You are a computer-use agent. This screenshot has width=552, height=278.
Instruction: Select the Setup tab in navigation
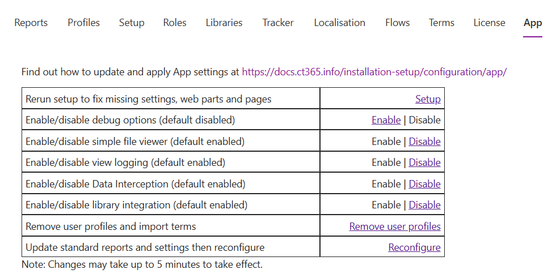[x=132, y=23]
